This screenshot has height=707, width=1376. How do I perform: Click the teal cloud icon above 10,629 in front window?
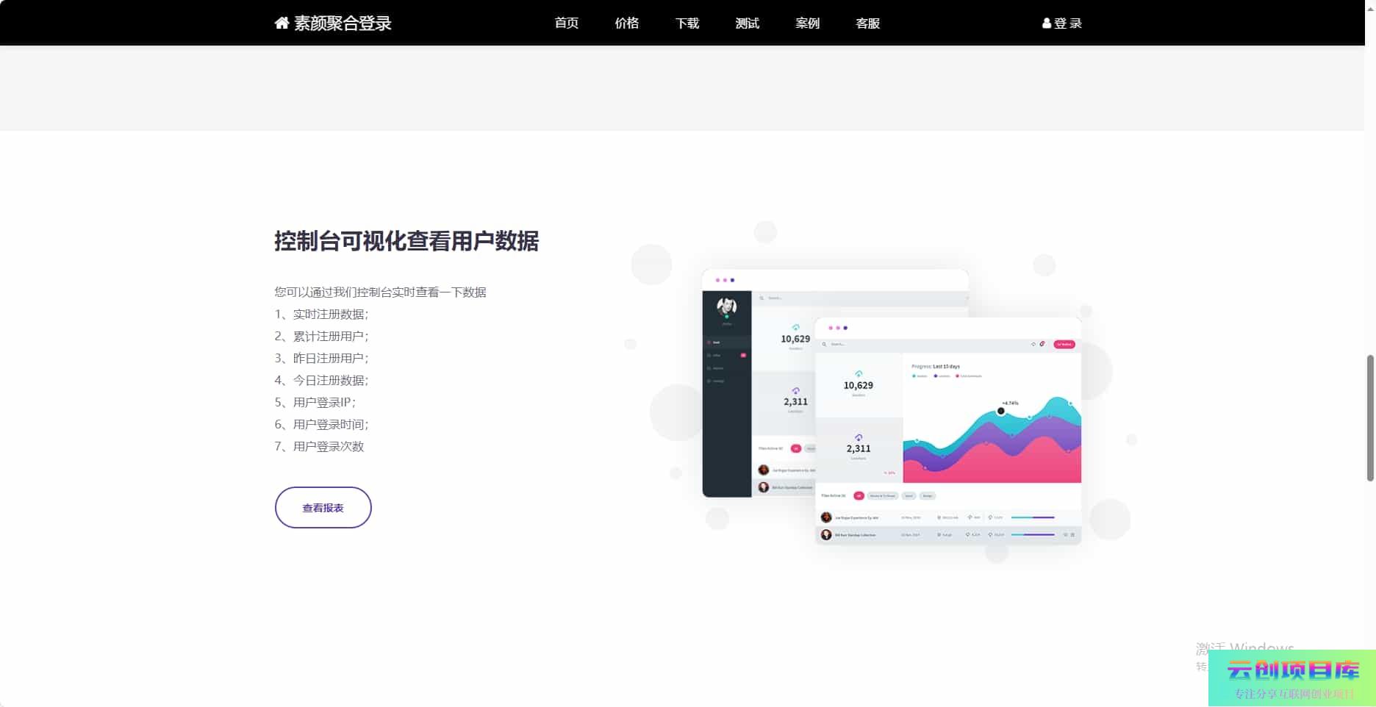click(x=858, y=374)
